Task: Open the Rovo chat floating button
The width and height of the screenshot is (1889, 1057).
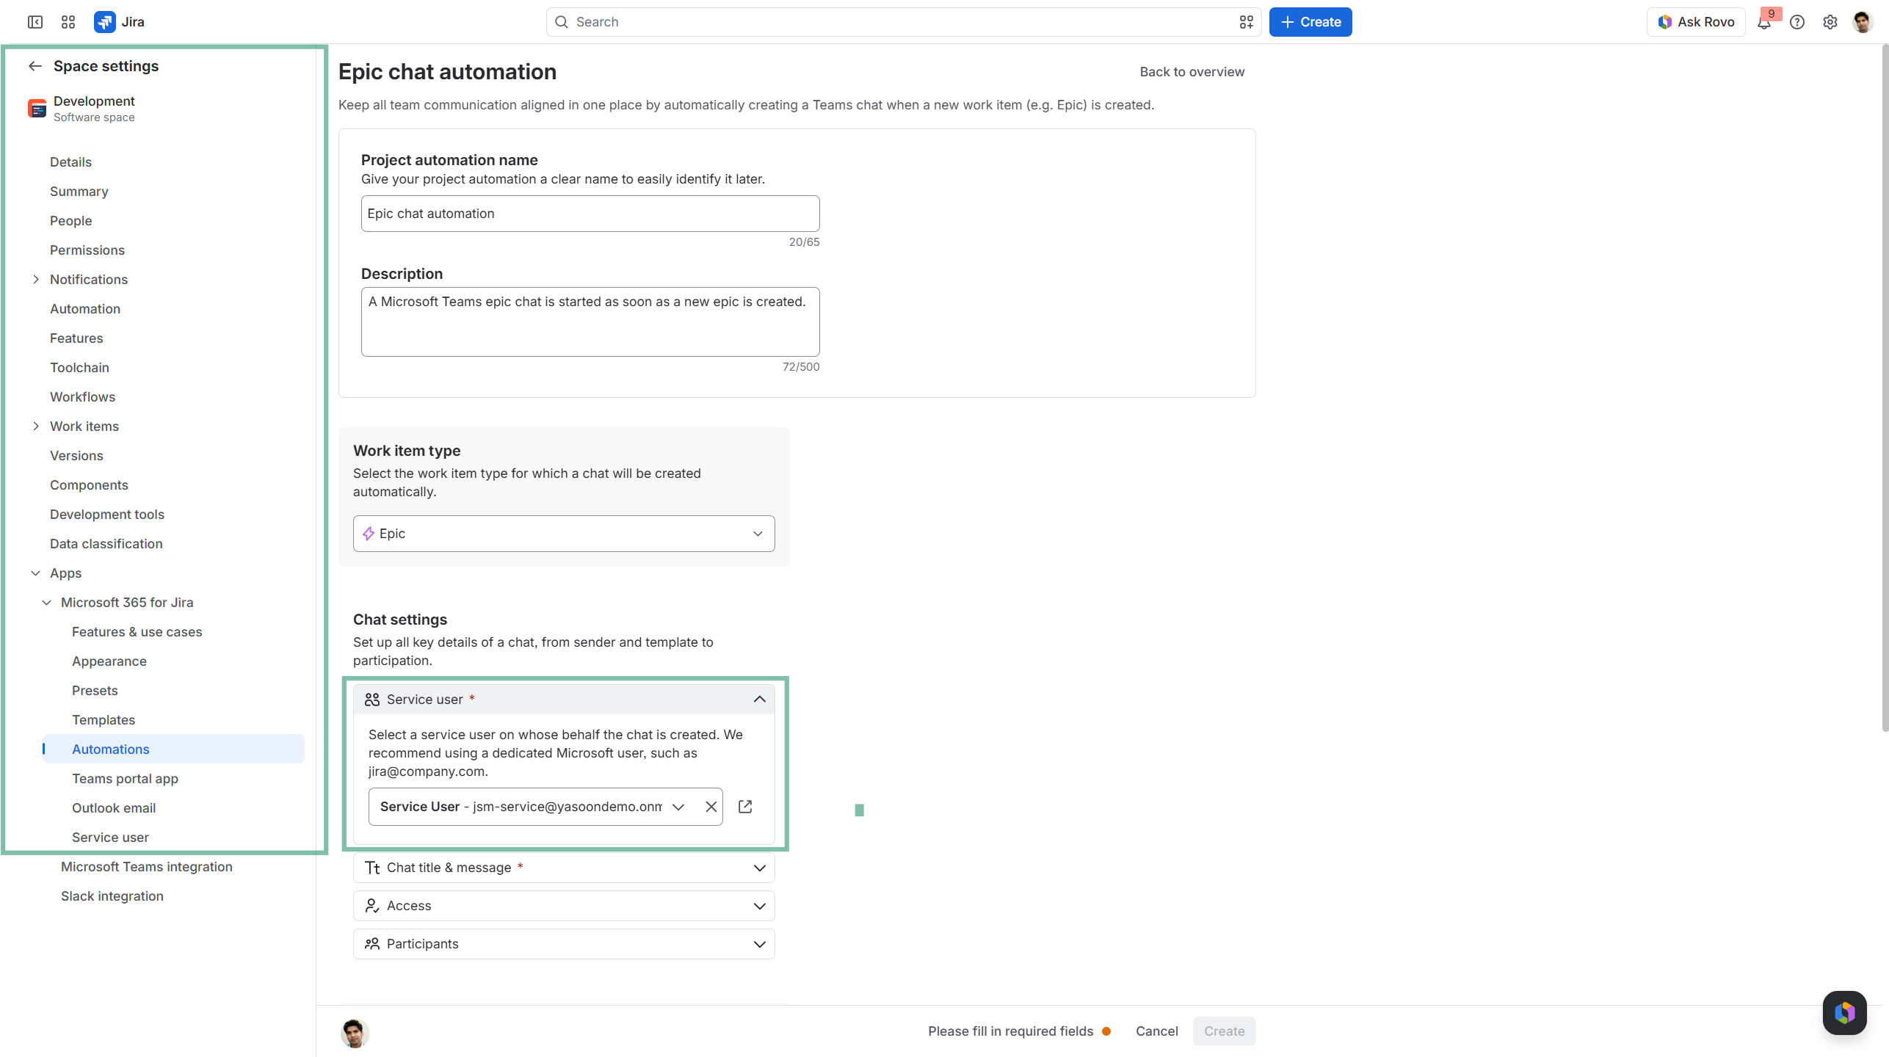Action: pyautogui.click(x=1844, y=1013)
